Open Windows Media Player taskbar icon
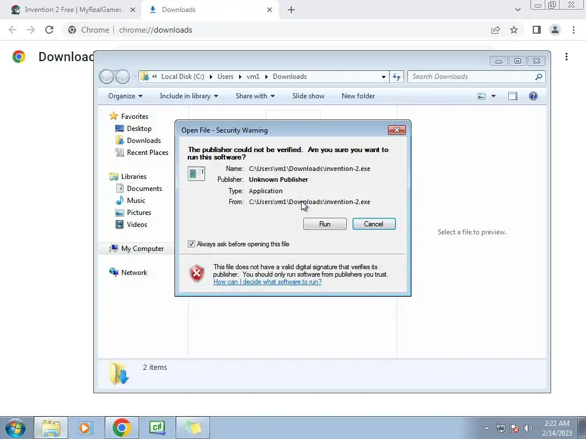Viewport: 586px width, 439px height. click(86, 428)
